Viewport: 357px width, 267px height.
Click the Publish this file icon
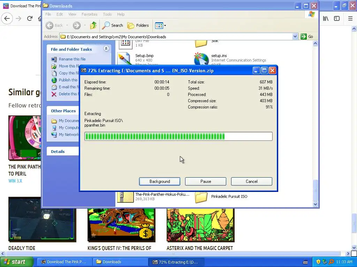point(54,80)
